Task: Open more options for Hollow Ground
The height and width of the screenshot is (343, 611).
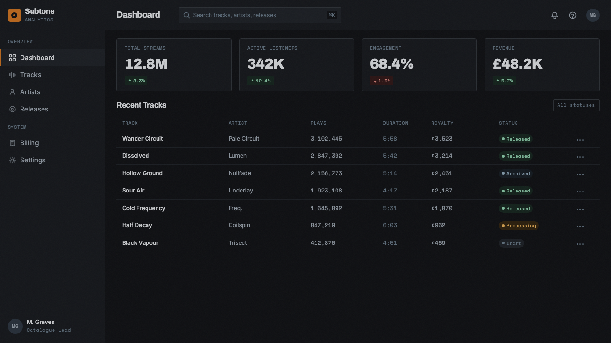Action: click(580, 174)
